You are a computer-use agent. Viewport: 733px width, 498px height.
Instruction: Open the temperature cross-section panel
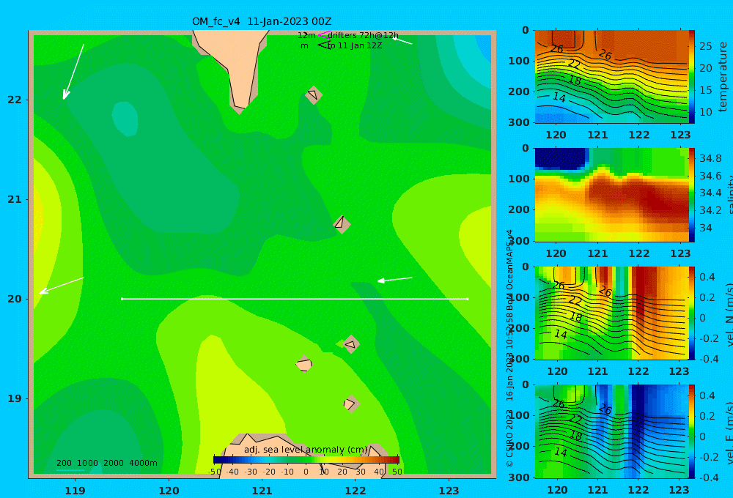pyautogui.click(x=611, y=77)
